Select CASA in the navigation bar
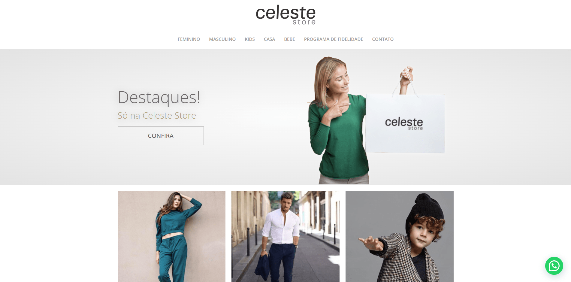Image resolution: width=571 pixels, height=282 pixels. point(269,39)
